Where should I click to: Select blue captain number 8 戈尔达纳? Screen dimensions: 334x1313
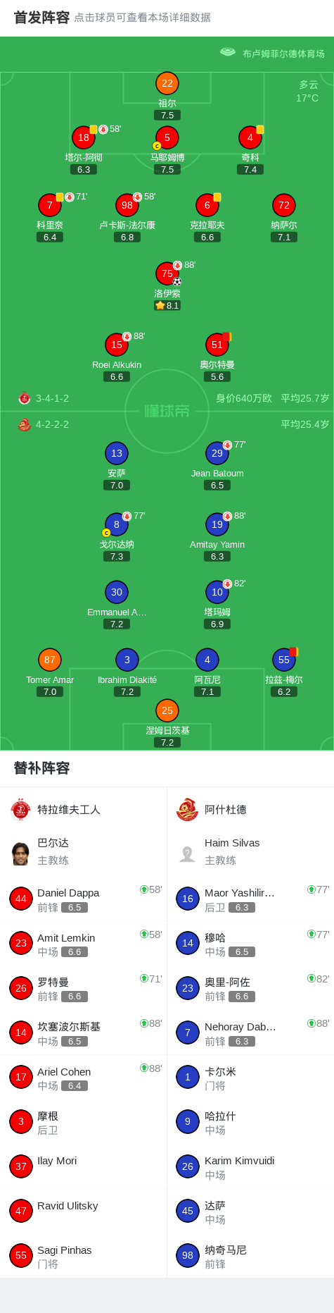[x=117, y=524]
